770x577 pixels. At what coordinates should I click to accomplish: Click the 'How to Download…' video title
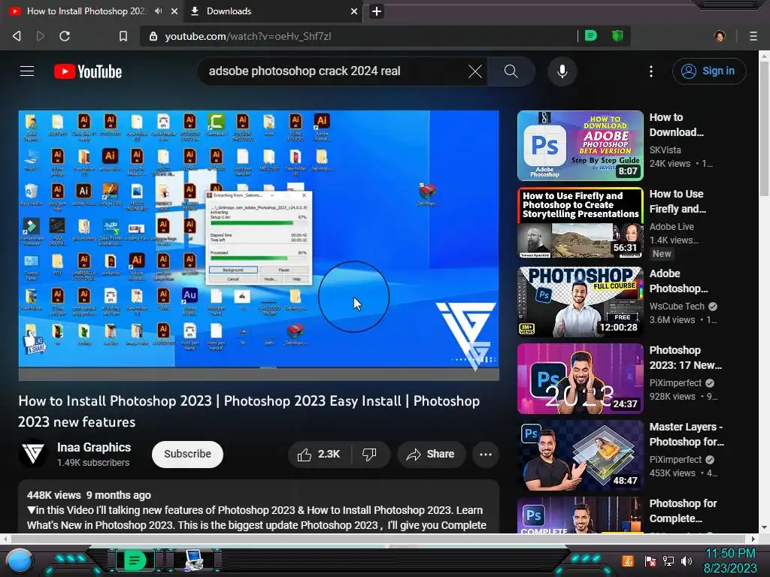tap(676, 125)
